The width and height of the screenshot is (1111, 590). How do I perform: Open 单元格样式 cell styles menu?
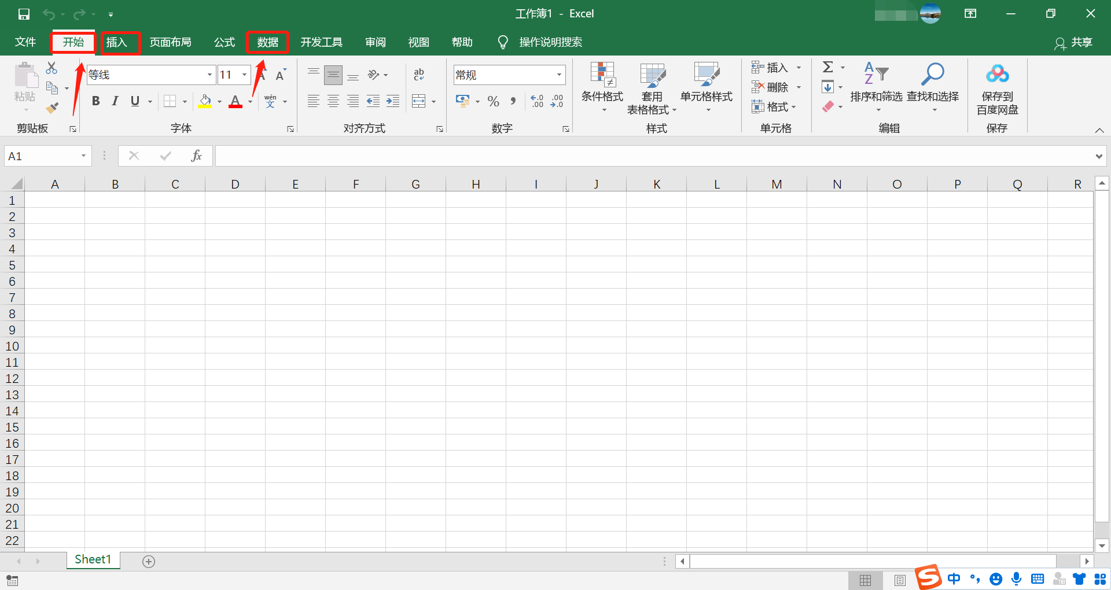click(x=707, y=87)
